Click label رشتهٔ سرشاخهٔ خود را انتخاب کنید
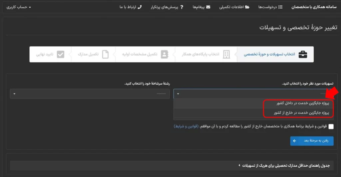341x177 pixels. click(147, 84)
